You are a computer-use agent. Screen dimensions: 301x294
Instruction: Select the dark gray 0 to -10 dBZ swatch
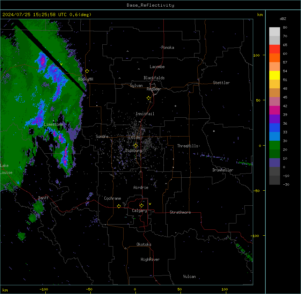[x=274, y=171]
